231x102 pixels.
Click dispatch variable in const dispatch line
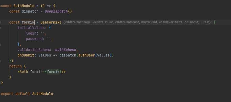(30, 11)
